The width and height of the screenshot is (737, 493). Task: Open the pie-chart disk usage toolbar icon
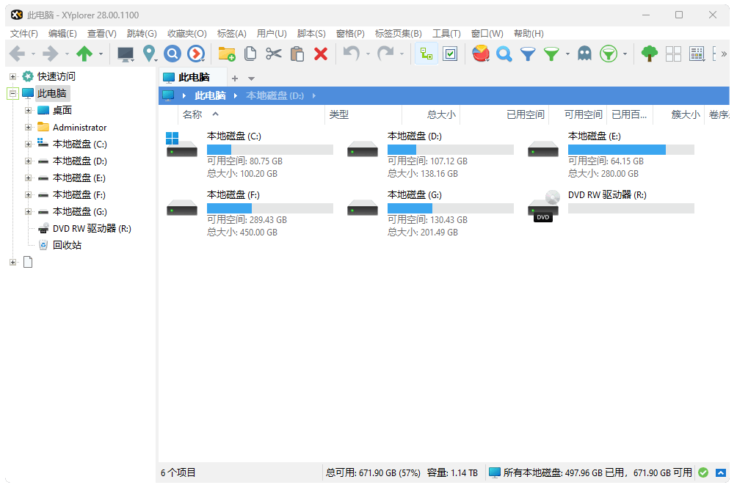[x=481, y=54]
